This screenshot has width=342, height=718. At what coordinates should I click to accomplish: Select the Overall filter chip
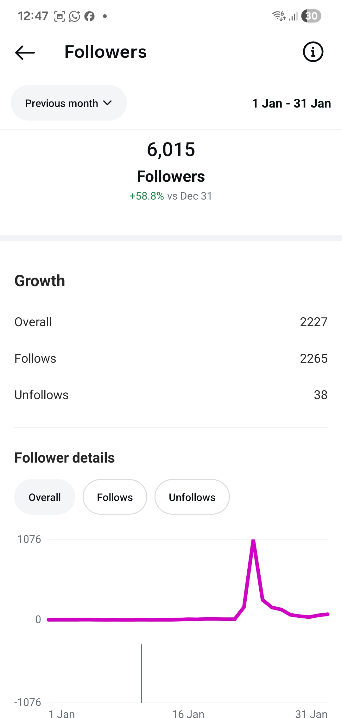(44, 497)
